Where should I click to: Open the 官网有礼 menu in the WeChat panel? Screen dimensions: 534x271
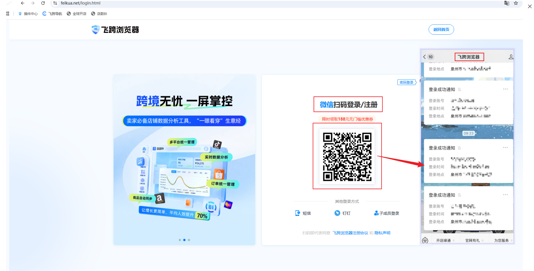click(474, 241)
